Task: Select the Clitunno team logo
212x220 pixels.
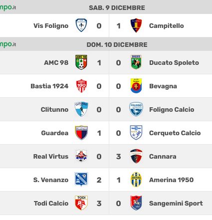Action: tap(81, 109)
